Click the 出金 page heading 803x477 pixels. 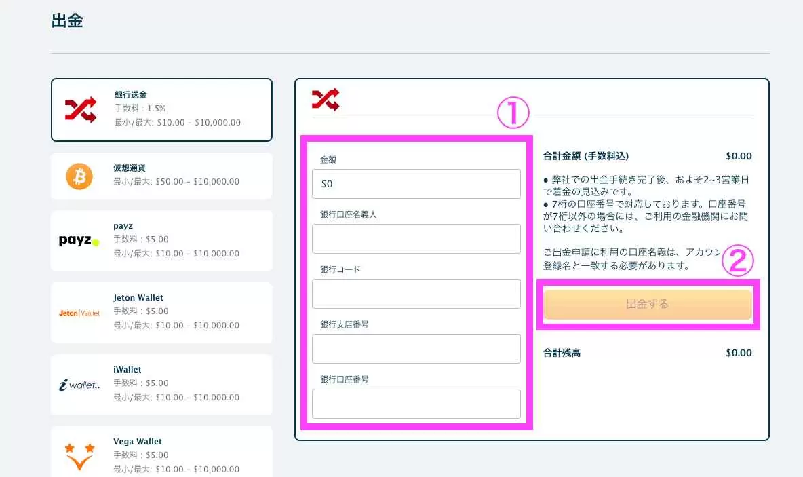click(x=67, y=20)
